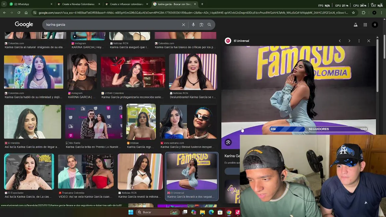386x217 pixels.
Task: Open more options for the preview
Action: [x=359, y=41]
